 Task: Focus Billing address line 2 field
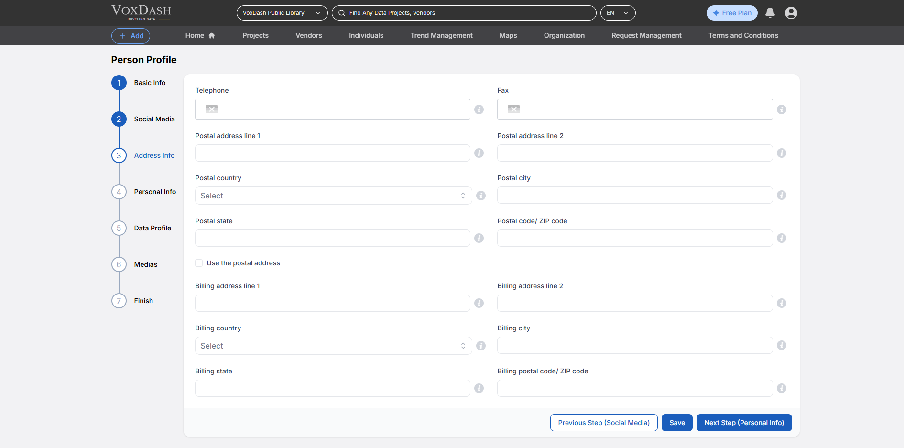point(635,303)
